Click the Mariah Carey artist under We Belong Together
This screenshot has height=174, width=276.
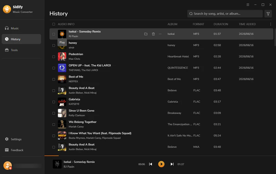click(x=76, y=127)
